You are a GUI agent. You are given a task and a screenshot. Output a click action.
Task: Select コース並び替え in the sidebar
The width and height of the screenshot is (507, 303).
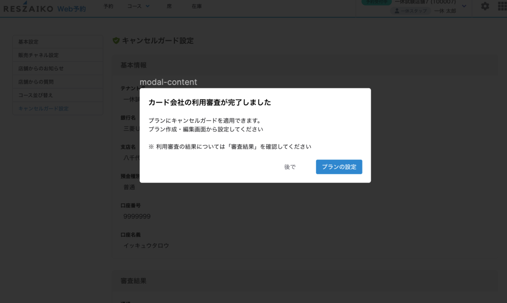58,95
